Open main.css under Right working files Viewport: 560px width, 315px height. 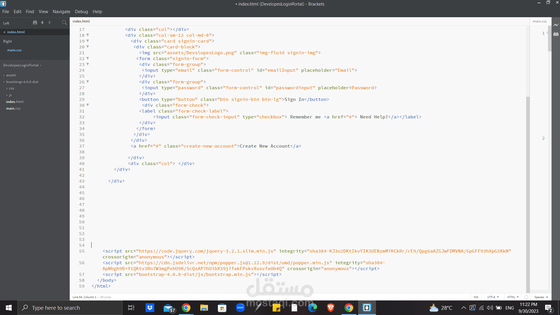14,50
